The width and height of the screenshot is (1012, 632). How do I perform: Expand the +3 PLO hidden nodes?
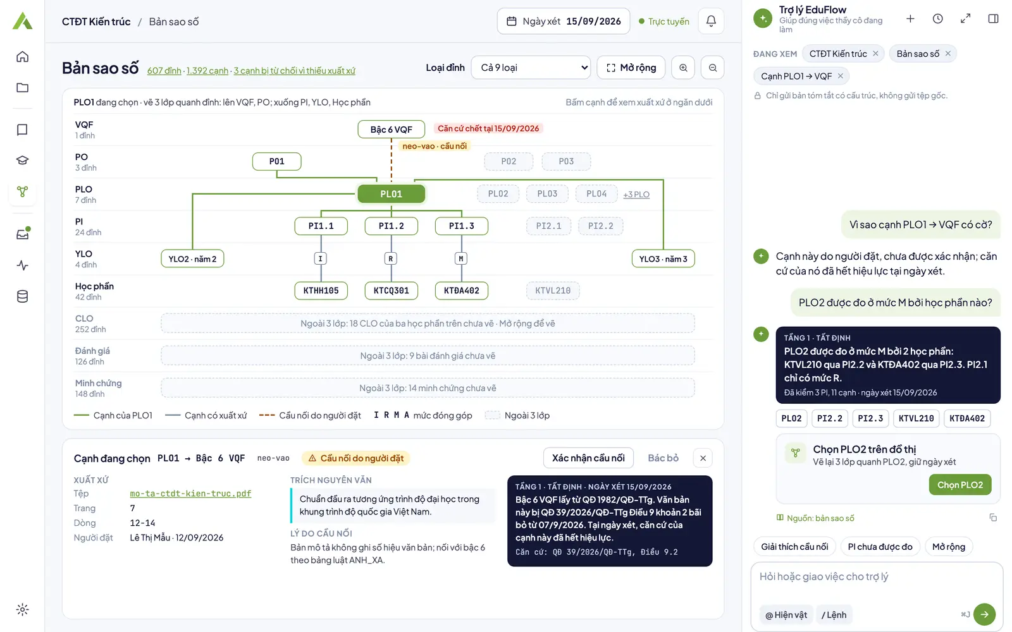[636, 195]
